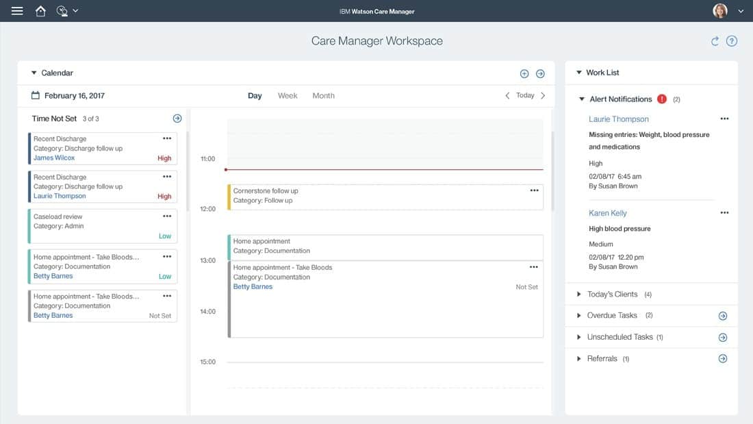The height and width of the screenshot is (424, 753).
Task: Open options for Karen Kelly alert
Action: tap(724, 212)
